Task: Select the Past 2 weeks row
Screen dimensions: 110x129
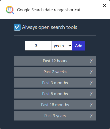Action: (55, 72)
